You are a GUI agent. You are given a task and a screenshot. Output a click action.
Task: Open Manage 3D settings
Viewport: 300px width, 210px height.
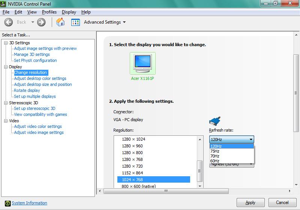(x=32, y=54)
